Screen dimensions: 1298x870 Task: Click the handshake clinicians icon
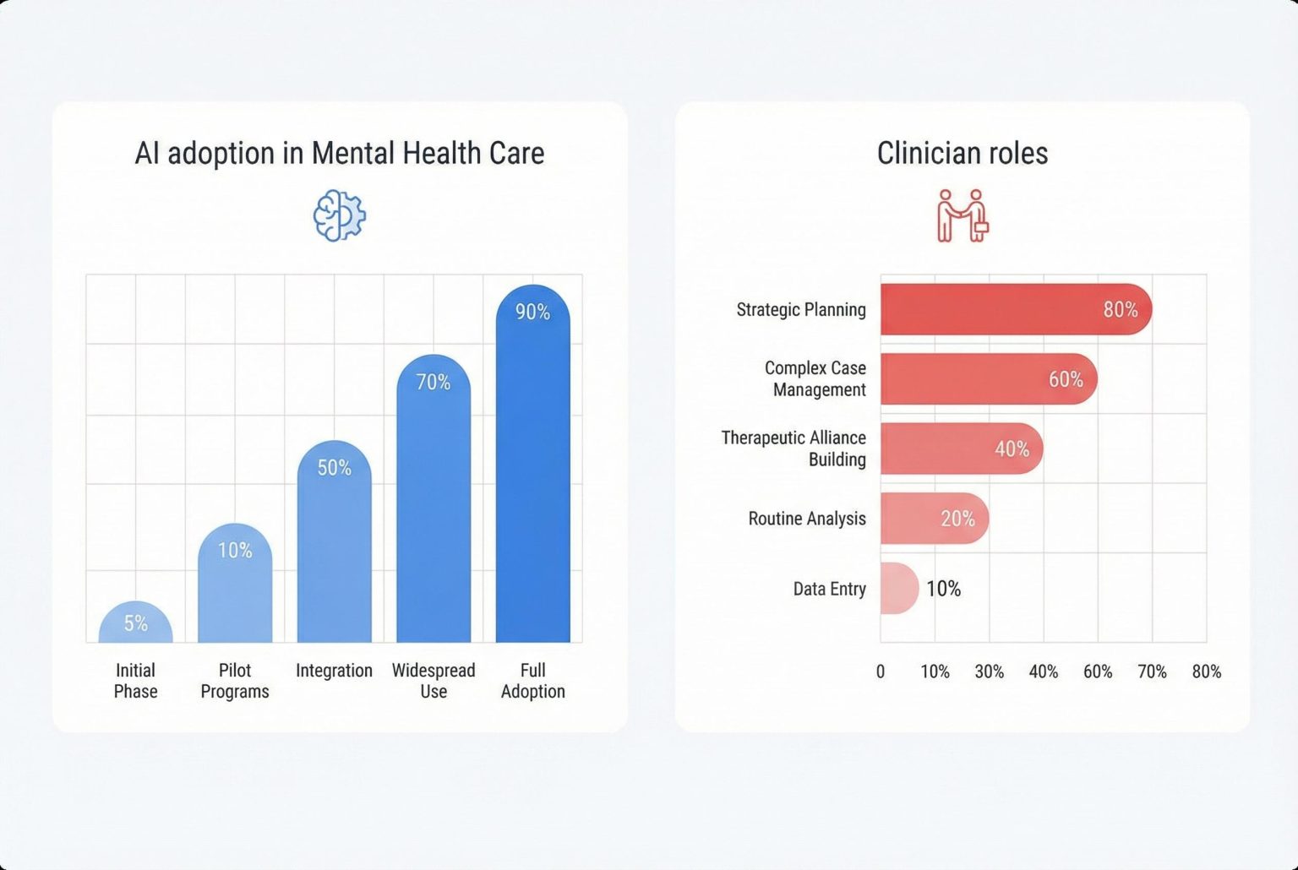click(963, 216)
